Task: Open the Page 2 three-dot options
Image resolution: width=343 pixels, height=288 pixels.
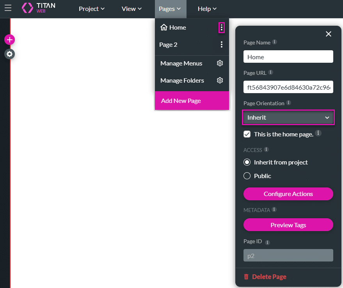Action: tap(222, 44)
